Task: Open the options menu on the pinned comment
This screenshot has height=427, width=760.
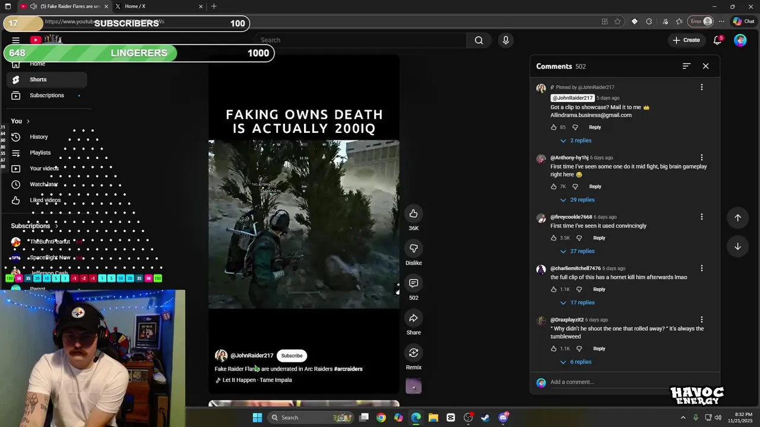Action: (x=701, y=87)
